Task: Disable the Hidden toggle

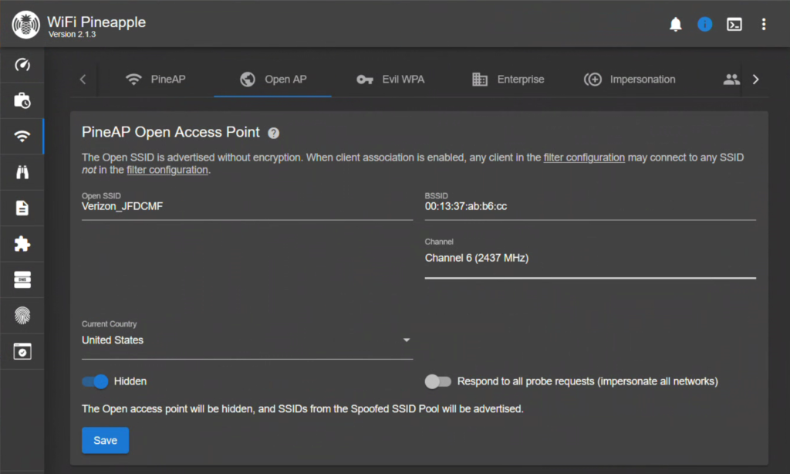Action: pyautogui.click(x=95, y=381)
